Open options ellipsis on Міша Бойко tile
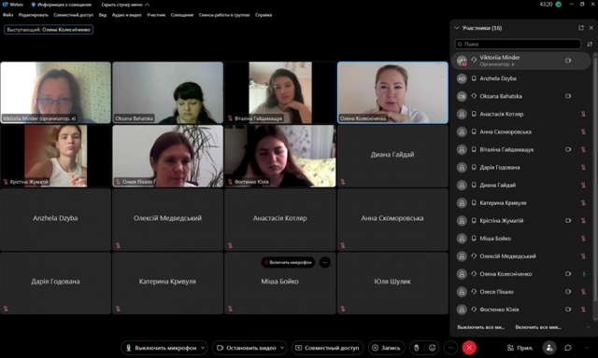 [325, 262]
